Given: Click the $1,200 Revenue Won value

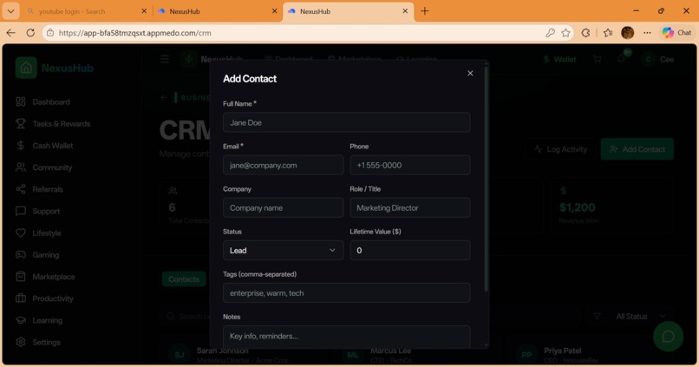Looking at the screenshot, I should [x=577, y=208].
